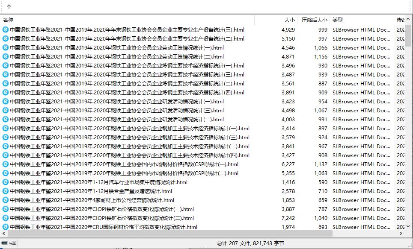413x249 pixels.
Task: Click the compressed size value 710
Action: [323, 191]
